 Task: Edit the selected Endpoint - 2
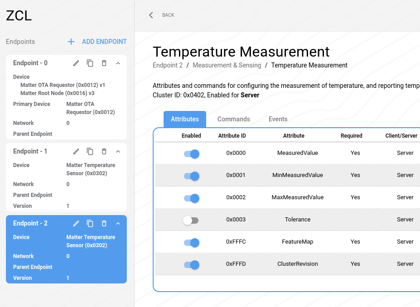pyautogui.click(x=76, y=224)
